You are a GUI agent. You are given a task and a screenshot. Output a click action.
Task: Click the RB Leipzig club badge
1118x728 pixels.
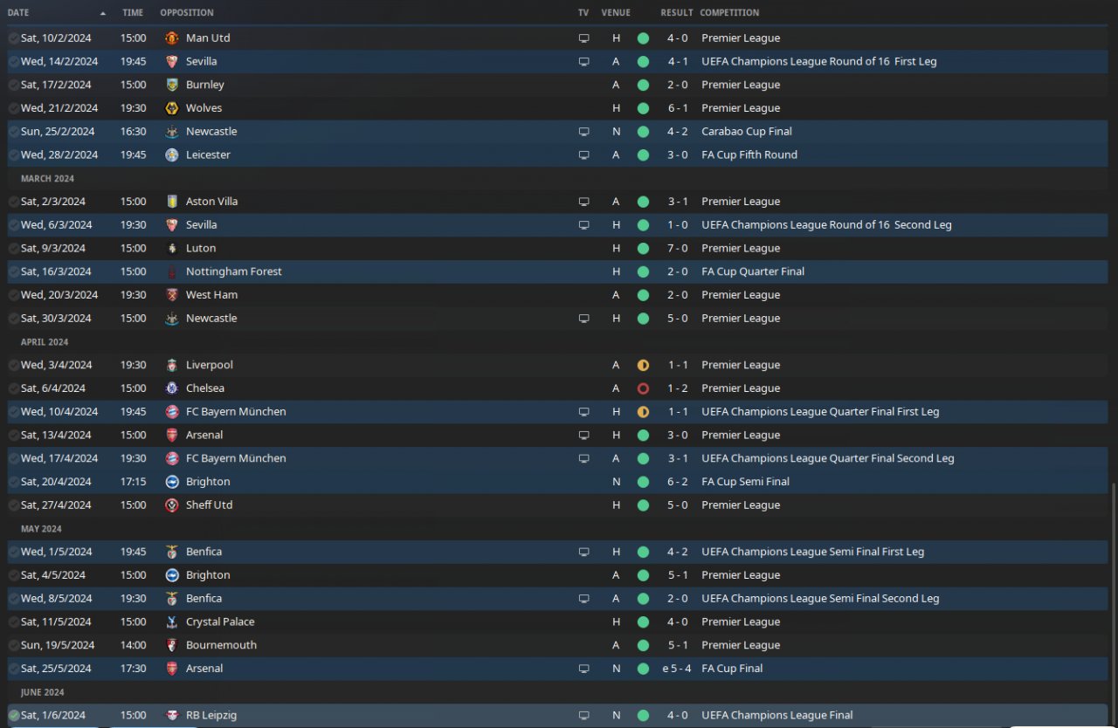(x=172, y=716)
